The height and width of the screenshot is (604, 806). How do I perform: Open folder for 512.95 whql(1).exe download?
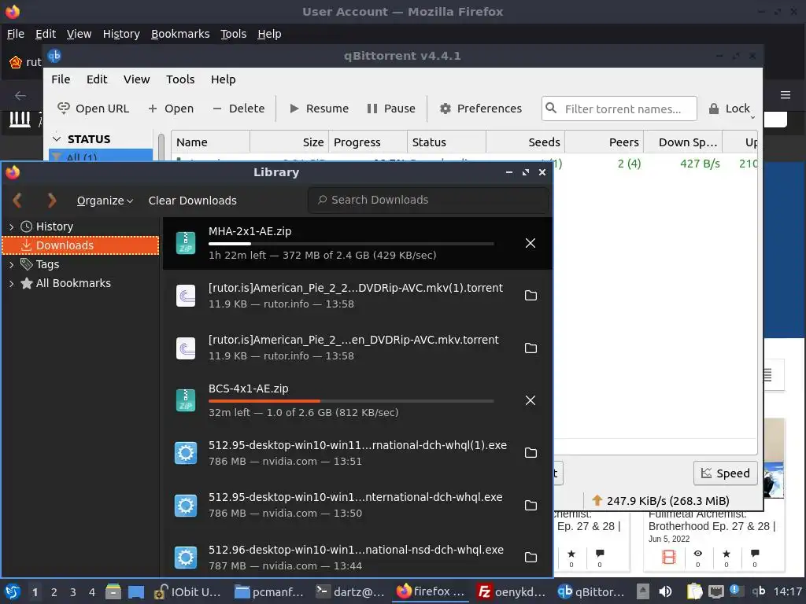pos(531,452)
